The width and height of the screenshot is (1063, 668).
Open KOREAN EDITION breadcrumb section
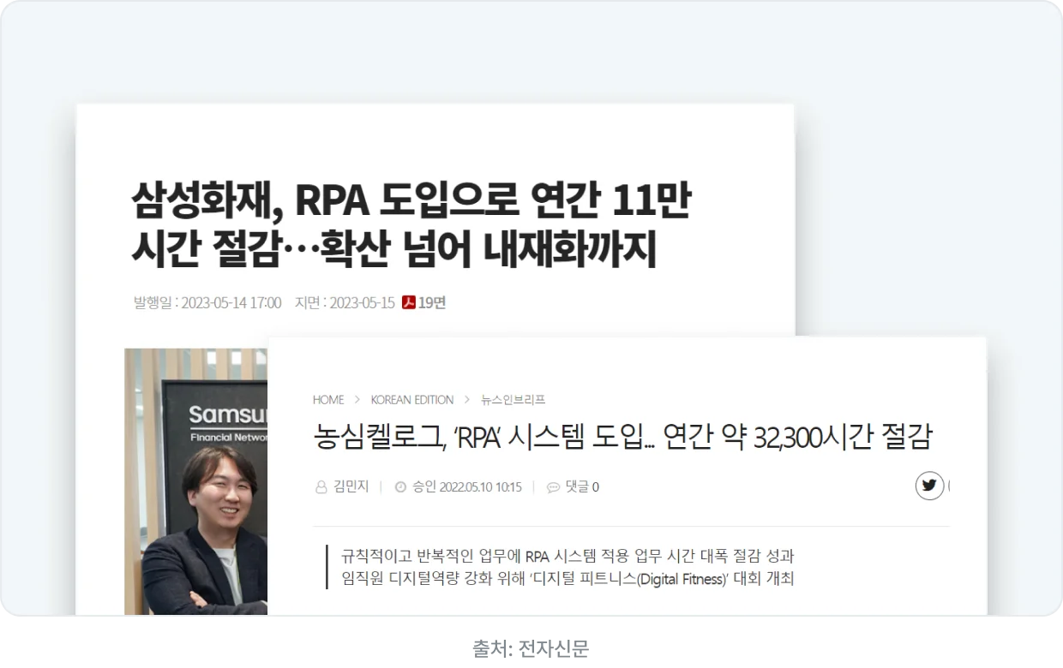point(412,400)
